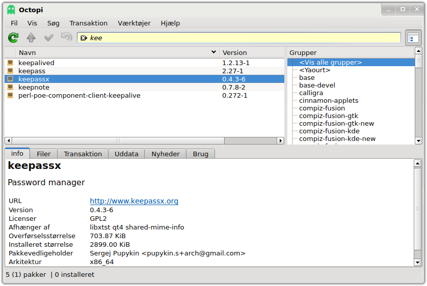Click the package list horizontal scrollbar right arrow

[280, 140]
